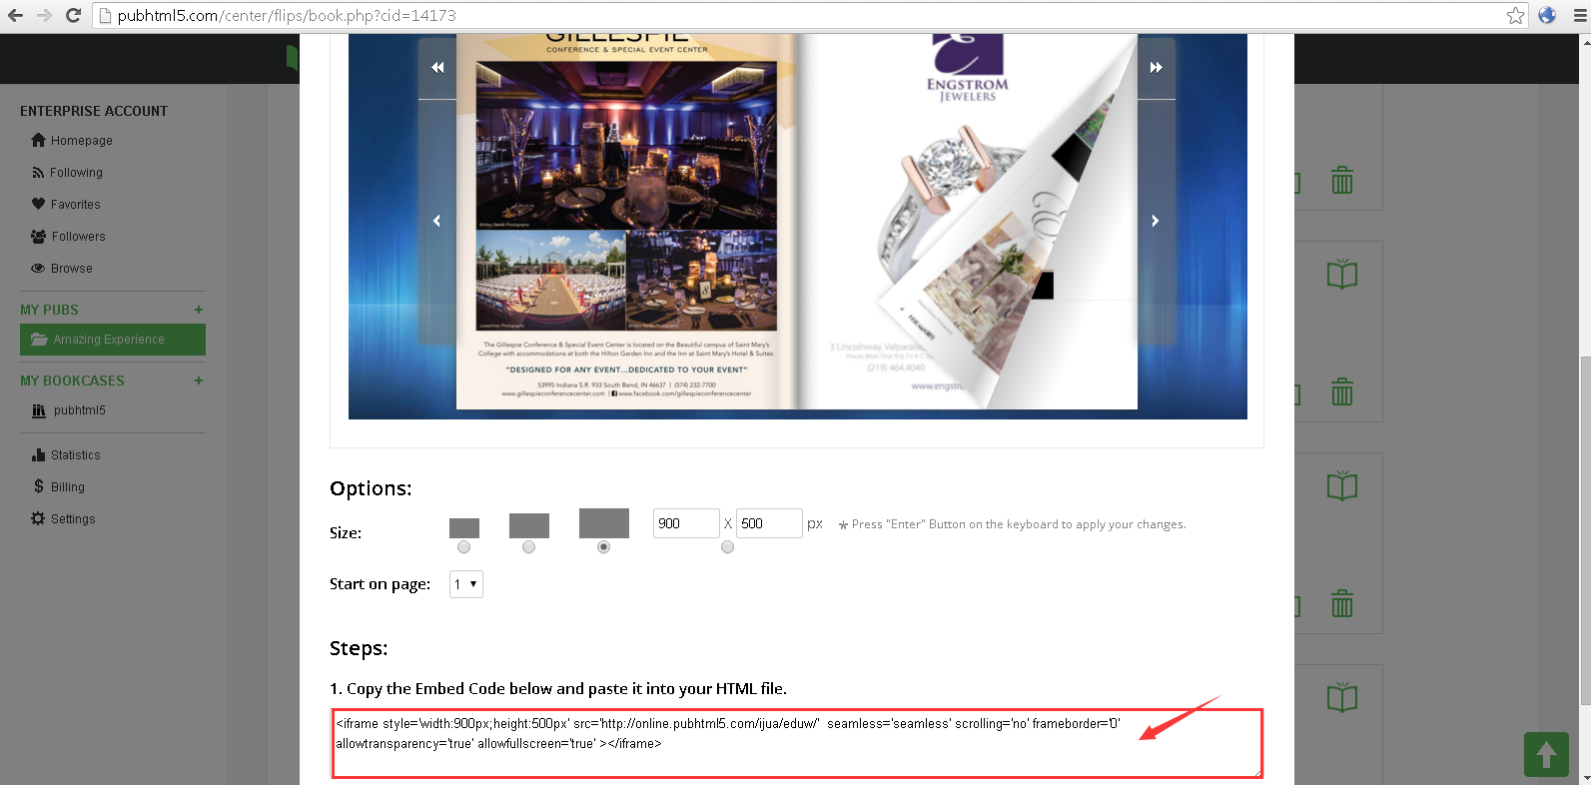Add a new pub with the MY PUBS plus icon

[199, 310]
